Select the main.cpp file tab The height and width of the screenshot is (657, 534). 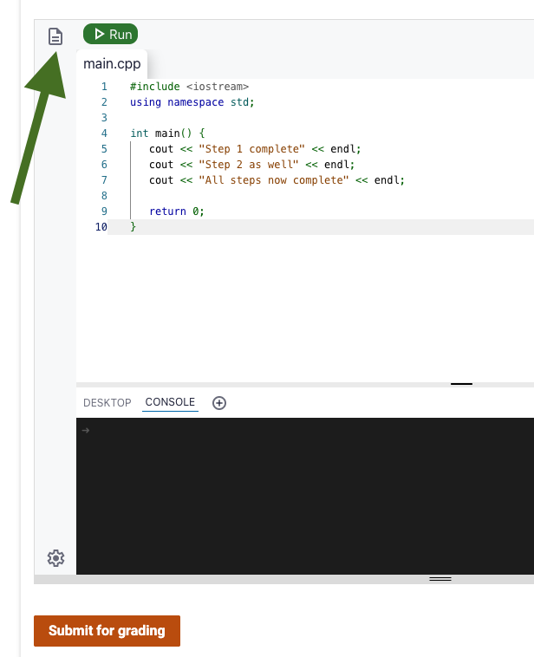pyautogui.click(x=112, y=63)
